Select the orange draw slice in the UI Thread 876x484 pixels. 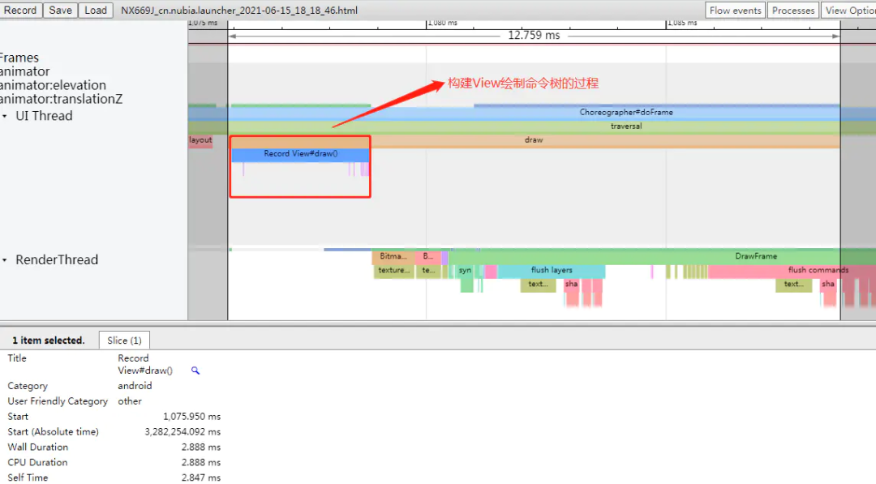534,140
